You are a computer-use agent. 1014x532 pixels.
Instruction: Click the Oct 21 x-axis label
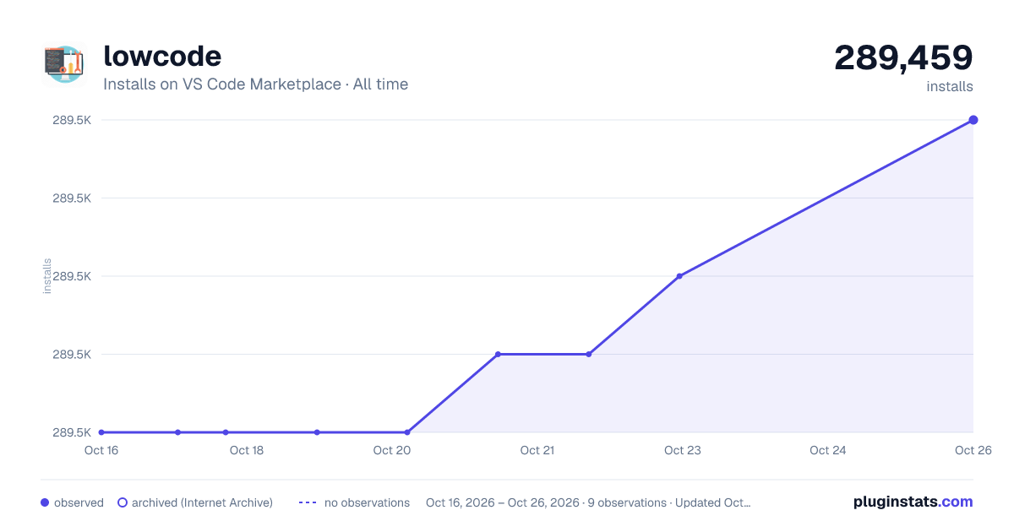[537, 450]
